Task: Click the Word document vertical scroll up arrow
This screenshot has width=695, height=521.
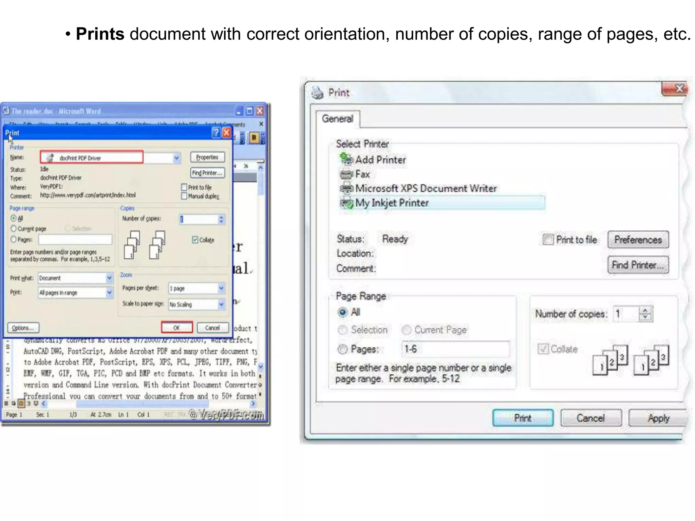Action: pos(261,168)
